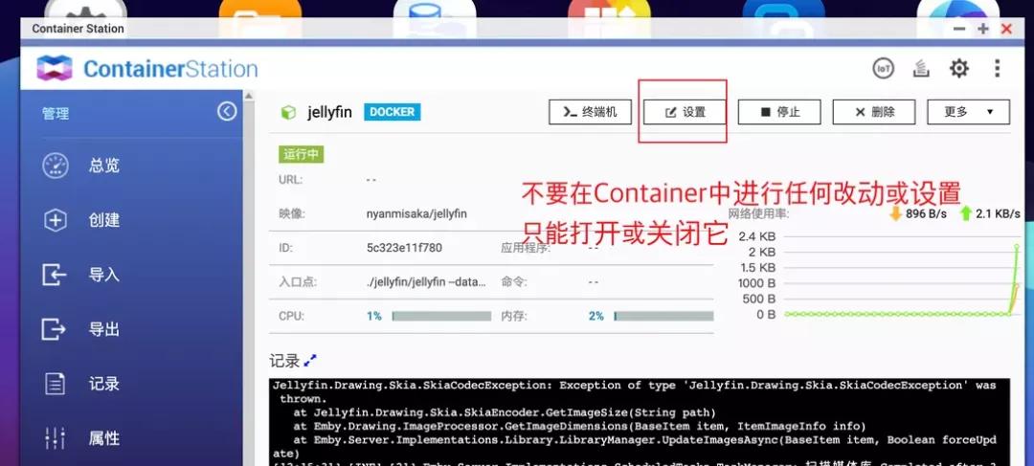The width and height of the screenshot is (1034, 466).
Task: Click the container ID 5c323e11f780
Action: pos(404,248)
